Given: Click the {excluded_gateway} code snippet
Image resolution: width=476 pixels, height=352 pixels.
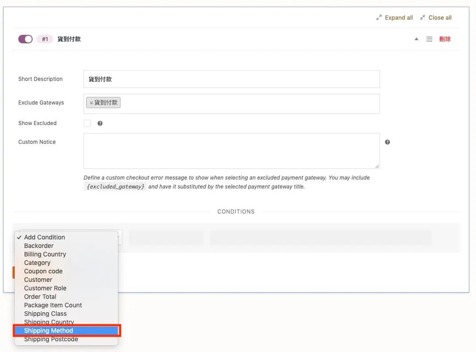Looking at the screenshot, I should click(115, 186).
